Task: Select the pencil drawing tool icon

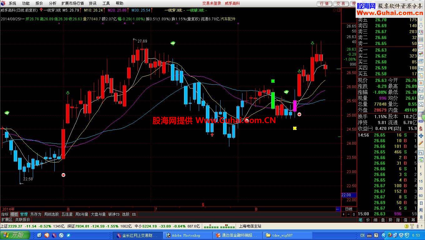Action: (421, 143)
